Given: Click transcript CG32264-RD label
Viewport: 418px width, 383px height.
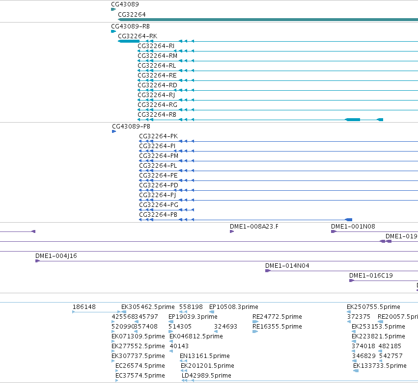Looking at the screenshot, I should point(157,85).
